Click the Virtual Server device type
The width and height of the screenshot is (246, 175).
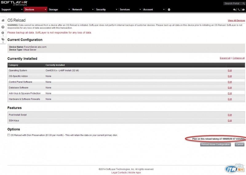pyautogui.click(x=30, y=50)
